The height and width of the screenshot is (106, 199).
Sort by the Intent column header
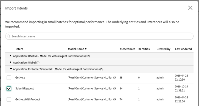19,49
